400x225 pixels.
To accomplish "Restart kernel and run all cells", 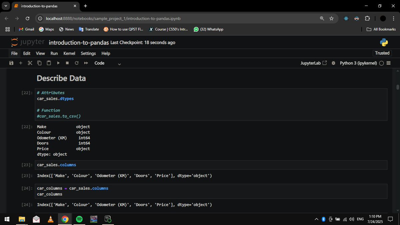I will point(86,63).
